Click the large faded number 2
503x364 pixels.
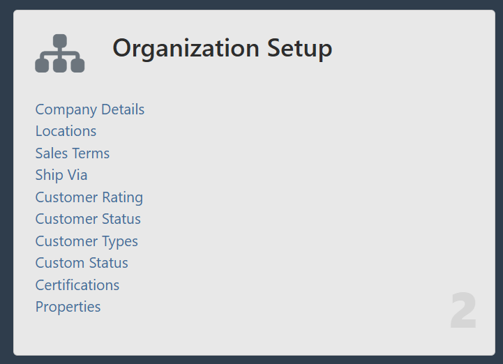[x=463, y=312]
